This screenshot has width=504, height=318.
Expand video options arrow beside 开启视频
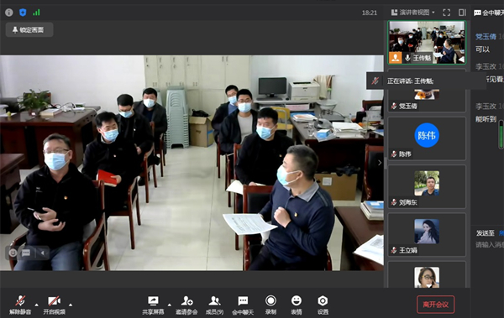tap(71, 305)
